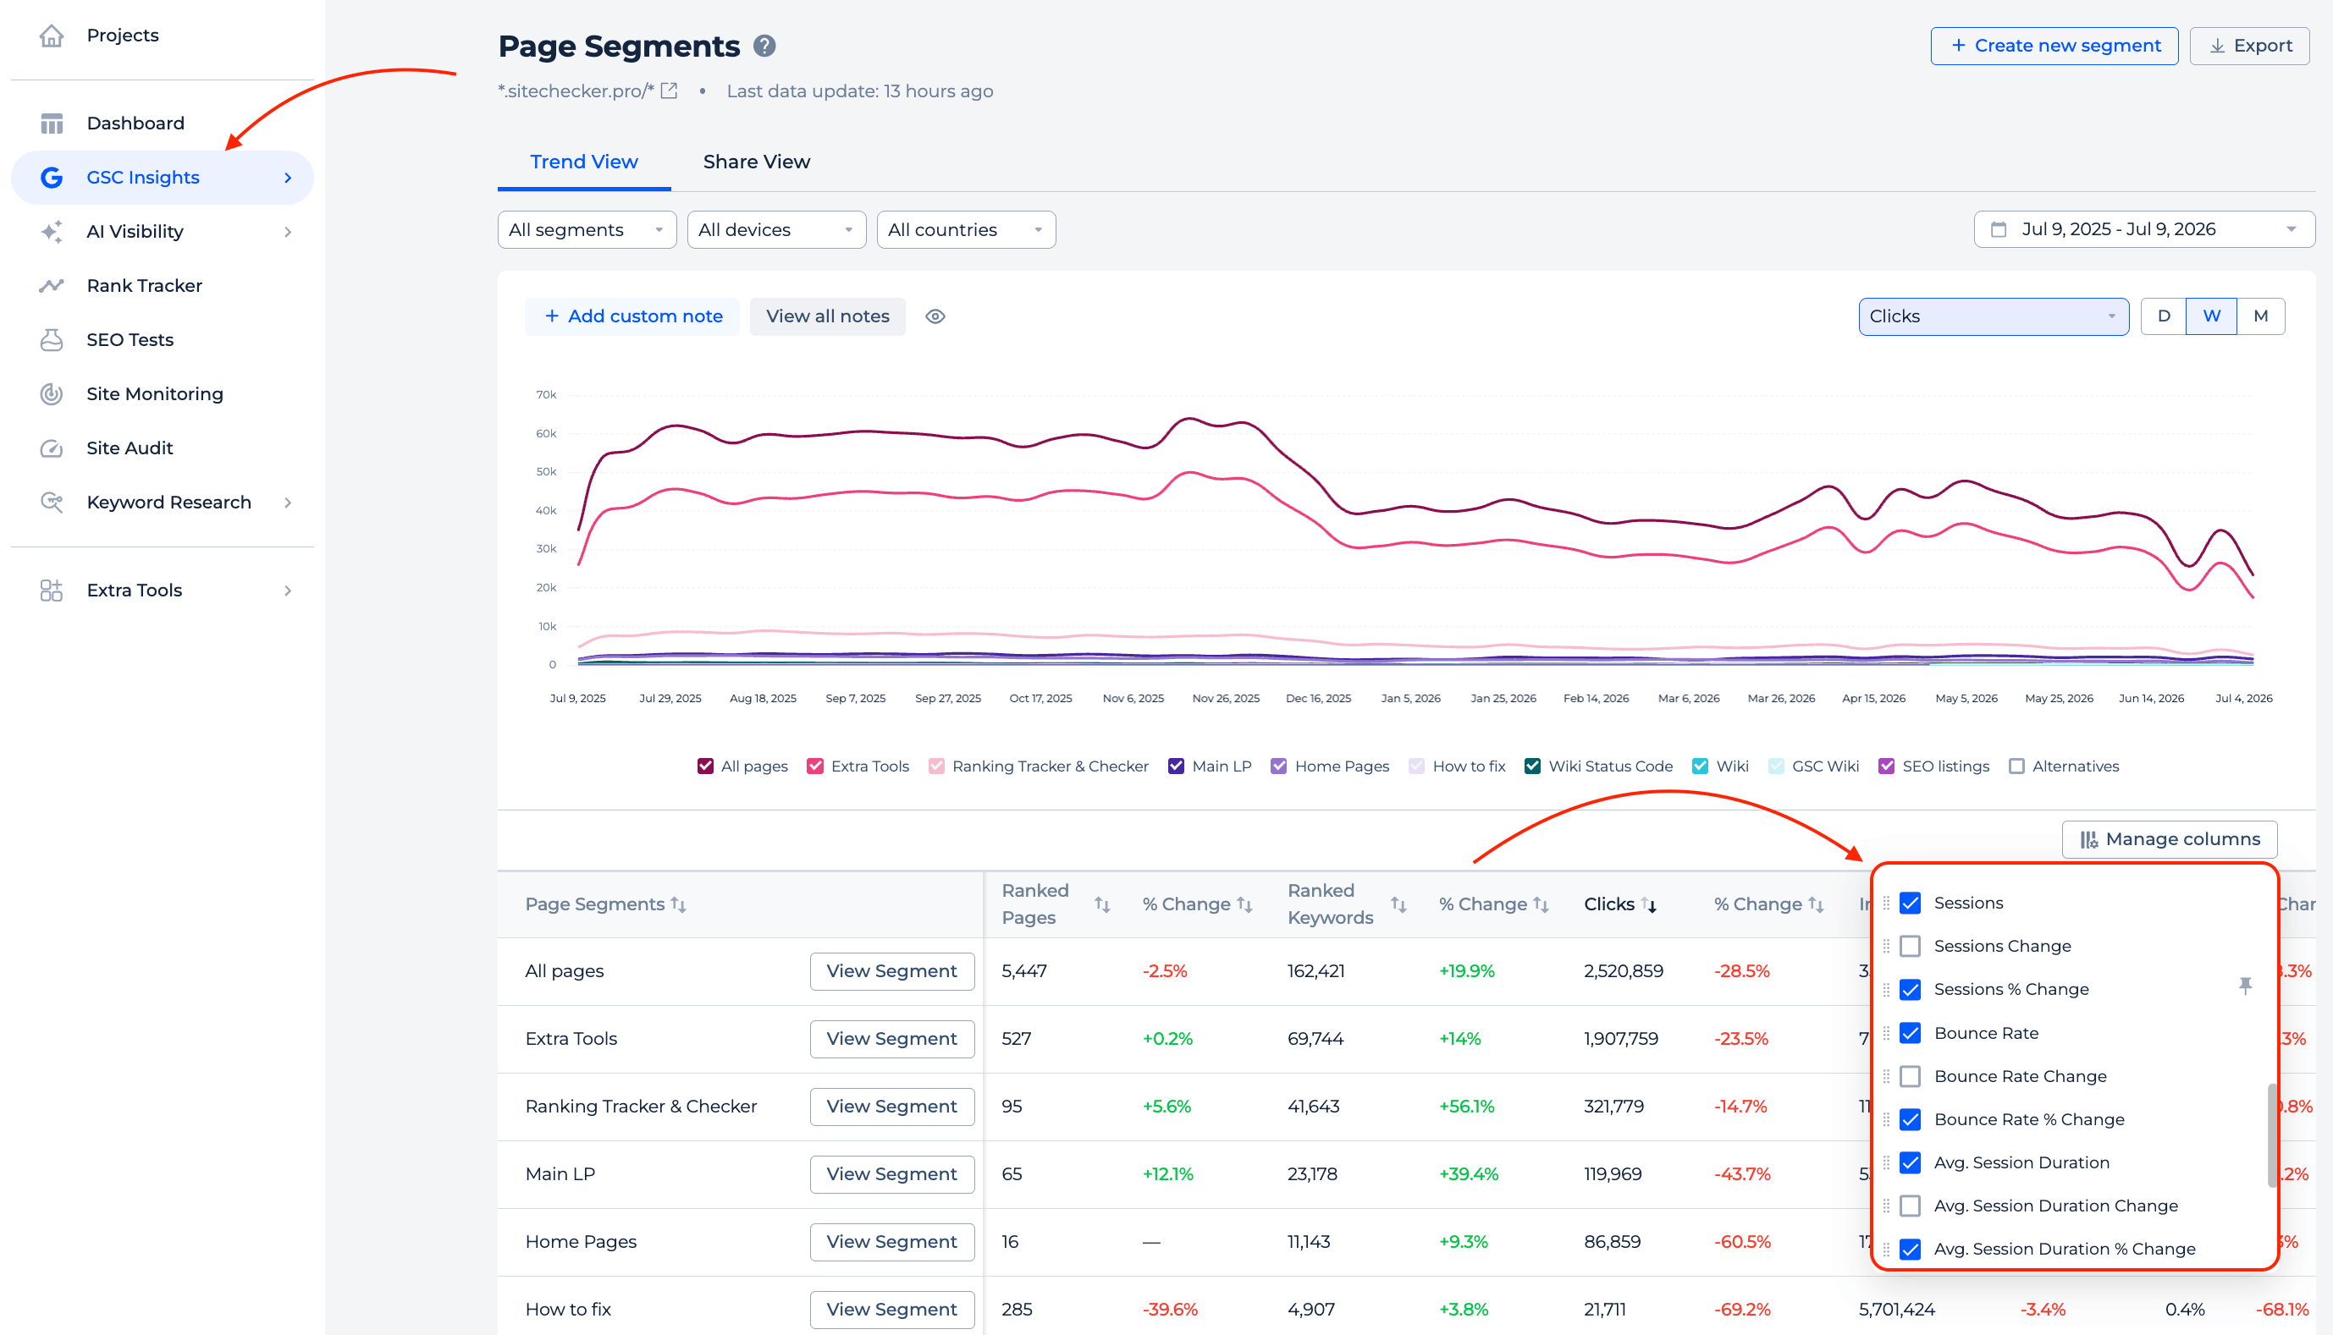Click drag handle beside Bounce Rate row
The height and width of the screenshot is (1335, 2333).
point(1886,1032)
